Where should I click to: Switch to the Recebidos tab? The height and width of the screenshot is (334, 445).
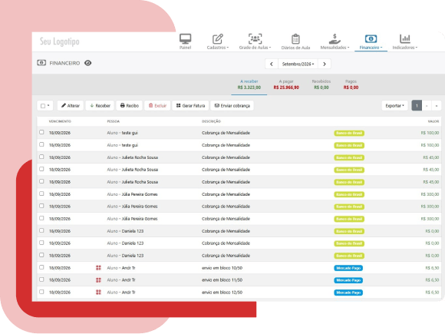click(x=321, y=84)
